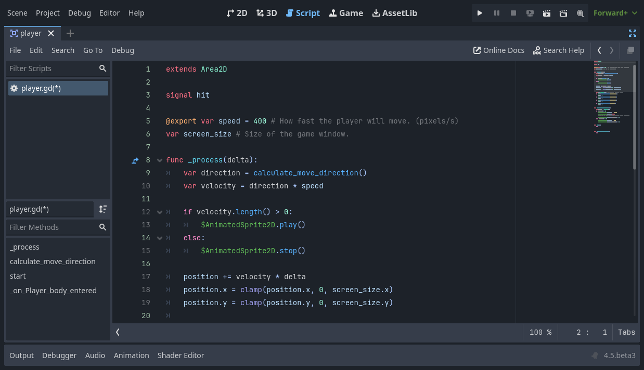Run a custom scene
Image resolution: width=644 pixels, height=370 pixels.
pyautogui.click(x=563, y=13)
